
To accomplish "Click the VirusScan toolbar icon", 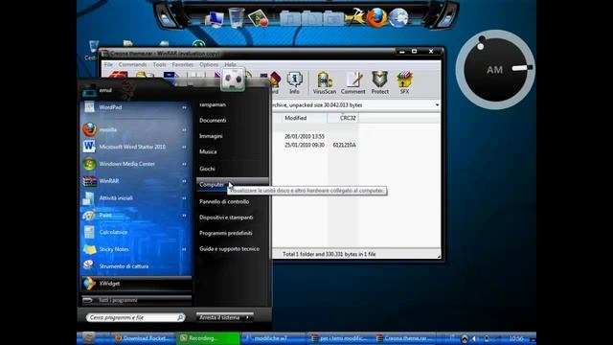I will click(324, 82).
